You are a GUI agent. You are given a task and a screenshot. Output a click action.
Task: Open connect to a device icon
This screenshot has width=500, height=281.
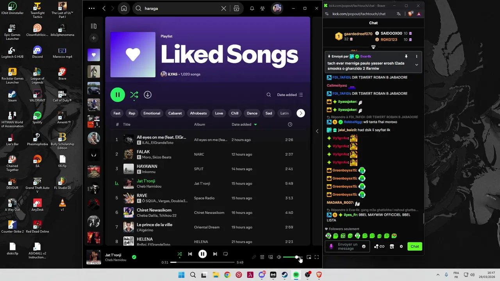click(270, 257)
